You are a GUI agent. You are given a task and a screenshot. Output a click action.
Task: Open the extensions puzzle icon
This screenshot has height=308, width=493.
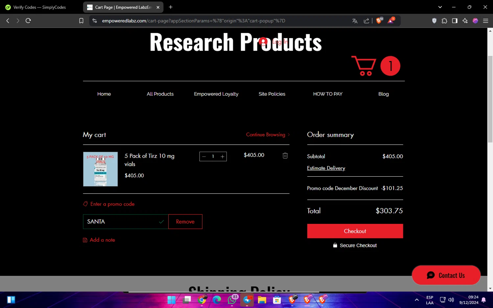[x=444, y=21]
